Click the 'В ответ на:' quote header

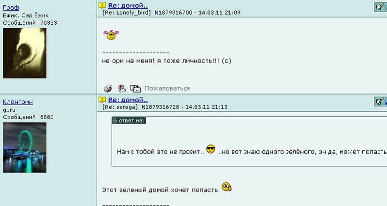click(x=129, y=120)
